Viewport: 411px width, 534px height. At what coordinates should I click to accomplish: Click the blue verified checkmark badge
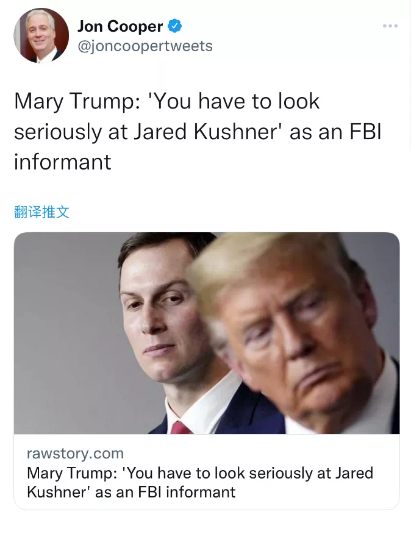click(175, 26)
